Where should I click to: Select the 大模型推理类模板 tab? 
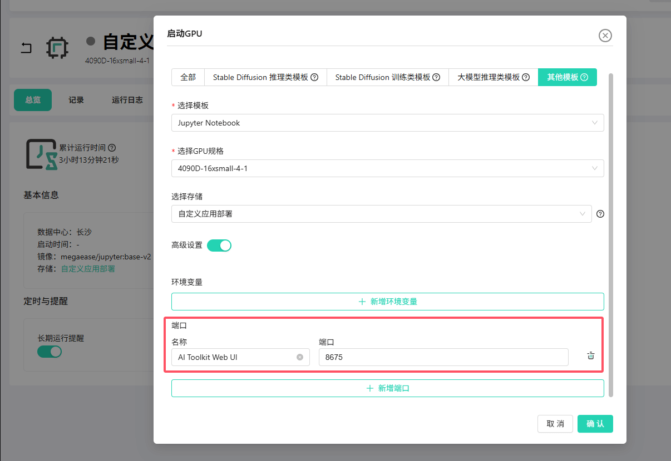(493, 77)
